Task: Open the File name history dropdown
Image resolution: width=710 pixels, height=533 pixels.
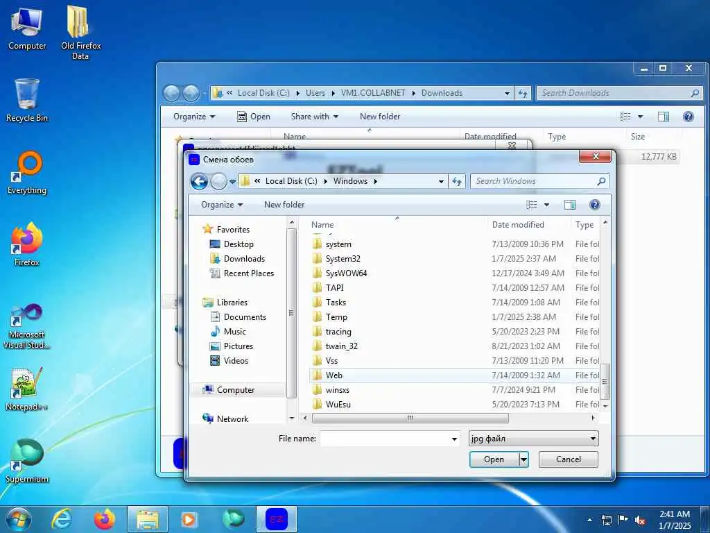Action: [453, 439]
